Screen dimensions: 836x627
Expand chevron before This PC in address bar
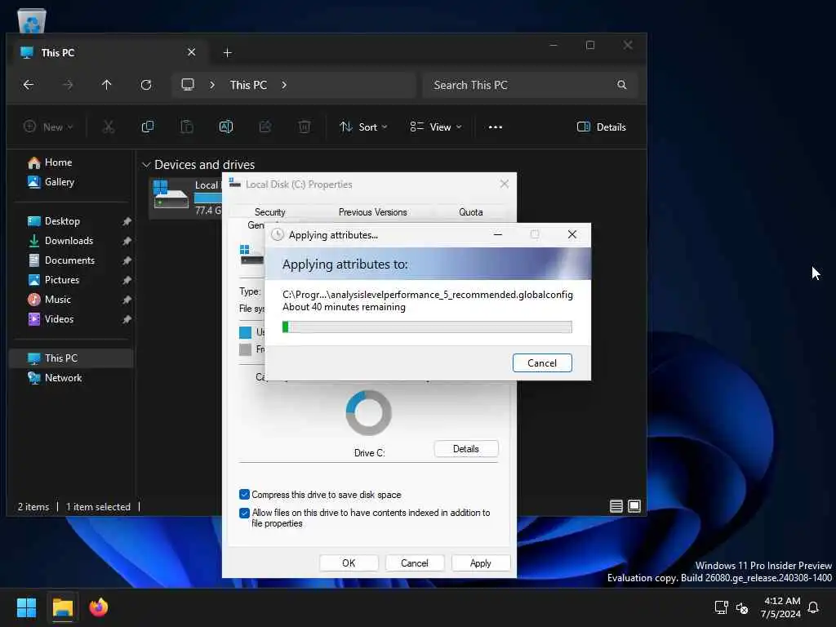coord(212,85)
